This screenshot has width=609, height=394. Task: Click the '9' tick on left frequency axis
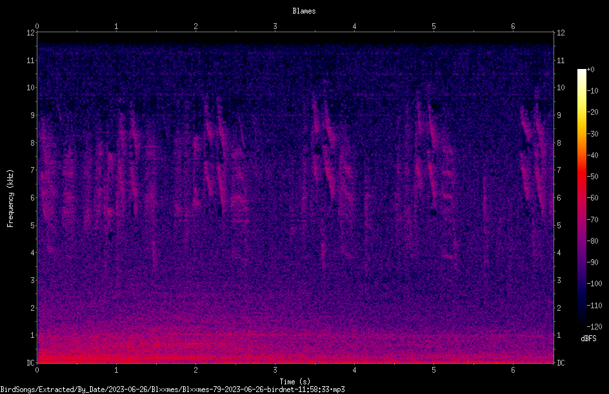click(x=32, y=115)
